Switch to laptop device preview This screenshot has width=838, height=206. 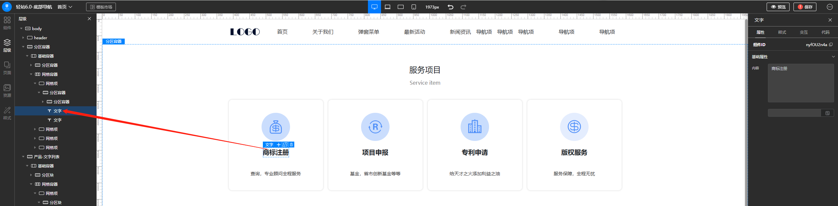(388, 7)
